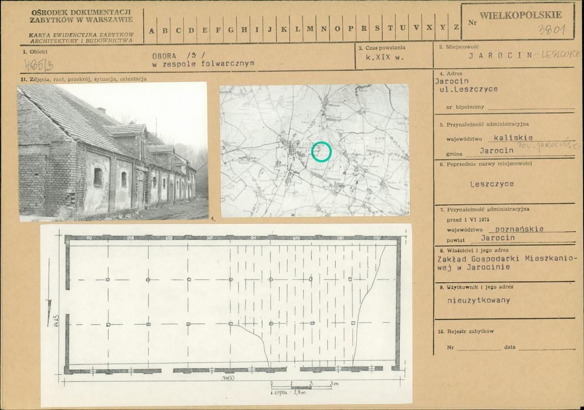
Task: Click the województwo kaliskie entry
Action: pos(513,137)
